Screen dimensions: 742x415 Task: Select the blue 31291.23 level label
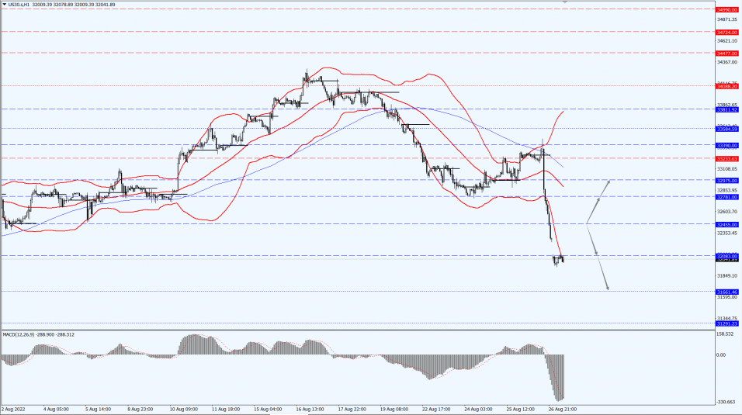tap(726, 323)
